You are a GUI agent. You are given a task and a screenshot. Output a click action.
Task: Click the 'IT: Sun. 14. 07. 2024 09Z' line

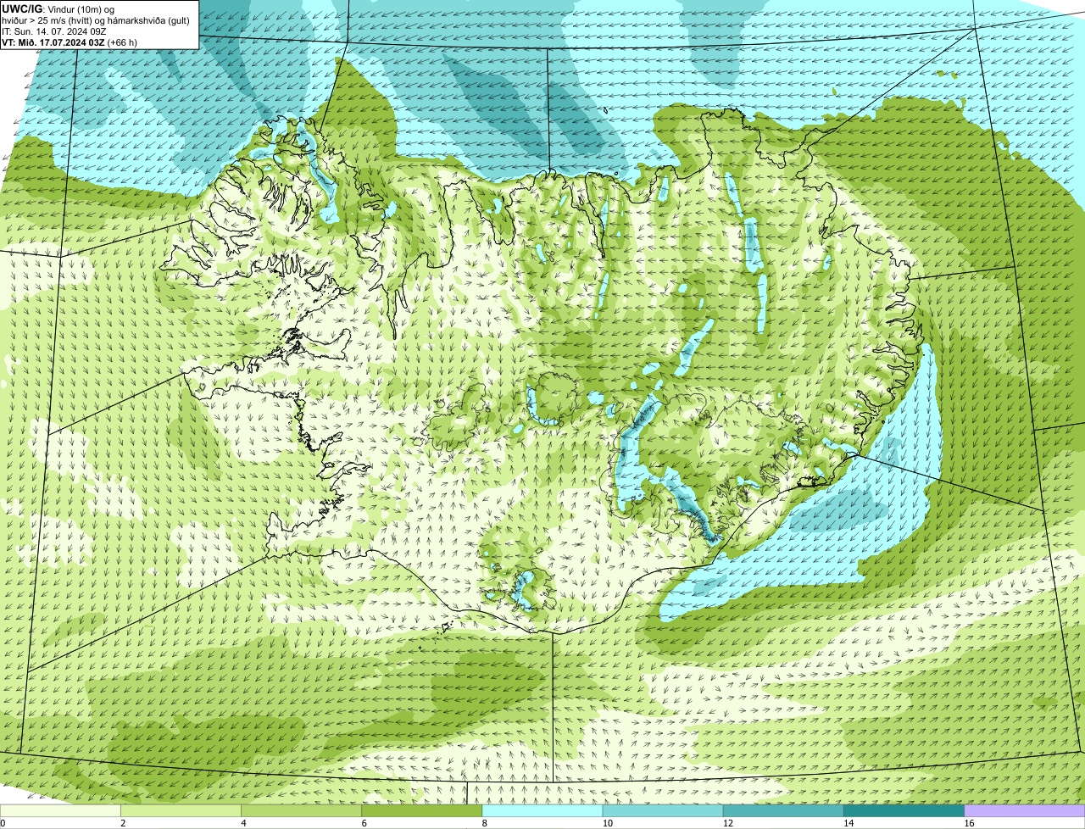click(x=54, y=31)
